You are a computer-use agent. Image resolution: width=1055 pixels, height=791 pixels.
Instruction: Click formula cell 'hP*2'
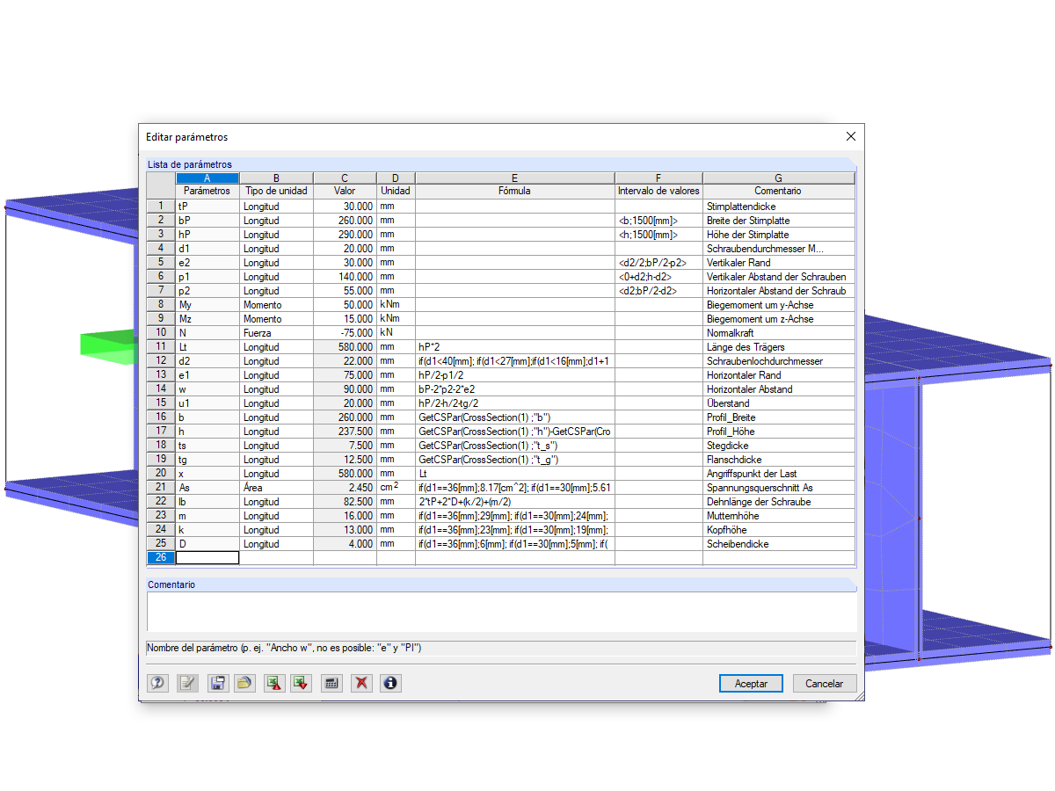pyautogui.click(x=514, y=347)
